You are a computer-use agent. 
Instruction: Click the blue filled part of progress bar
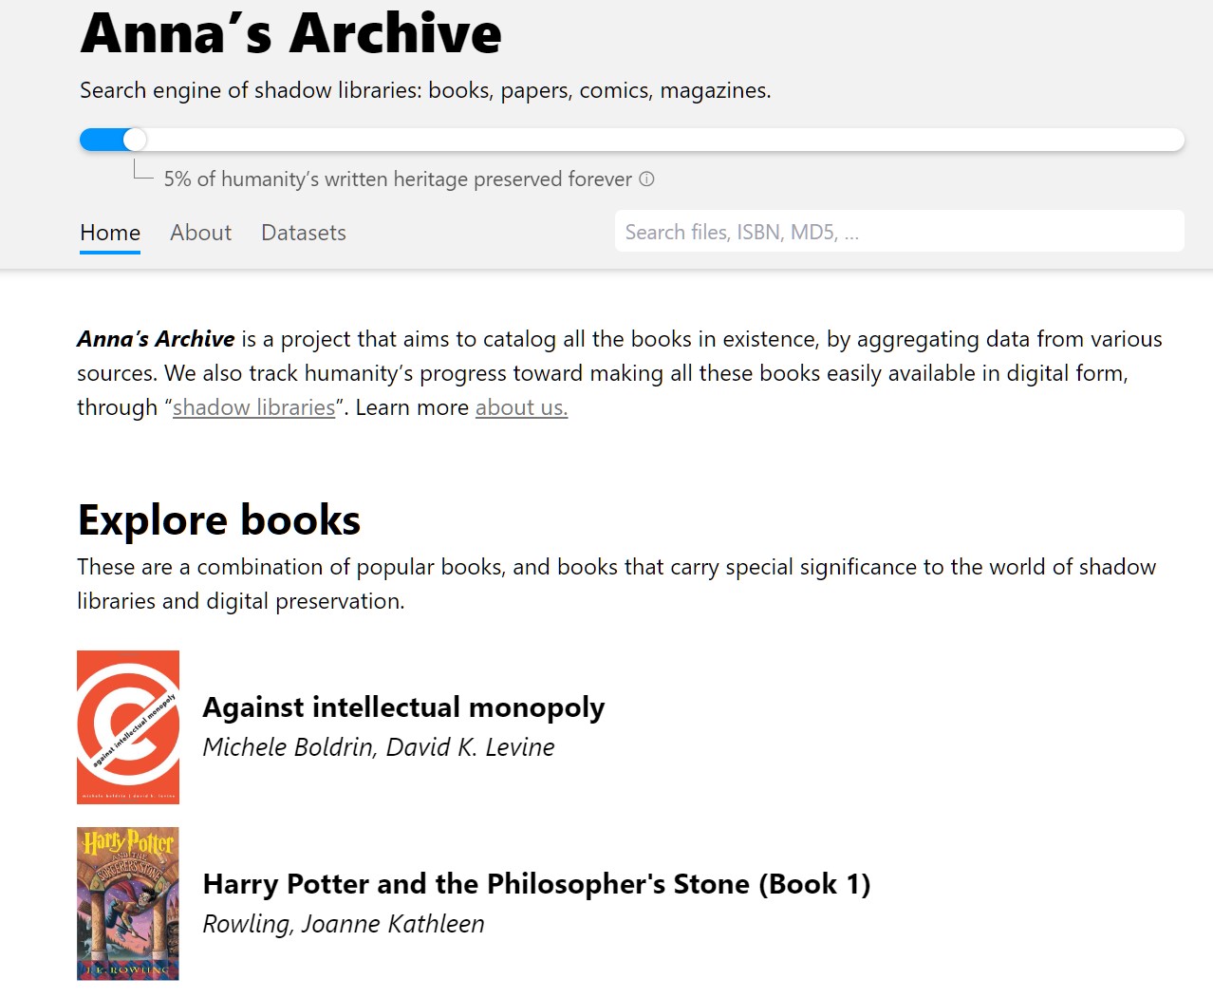pyautogui.click(x=101, y=140)
